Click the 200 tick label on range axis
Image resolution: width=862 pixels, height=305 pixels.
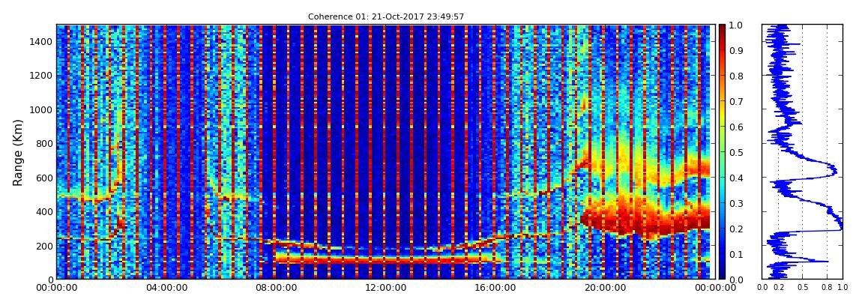43,245
